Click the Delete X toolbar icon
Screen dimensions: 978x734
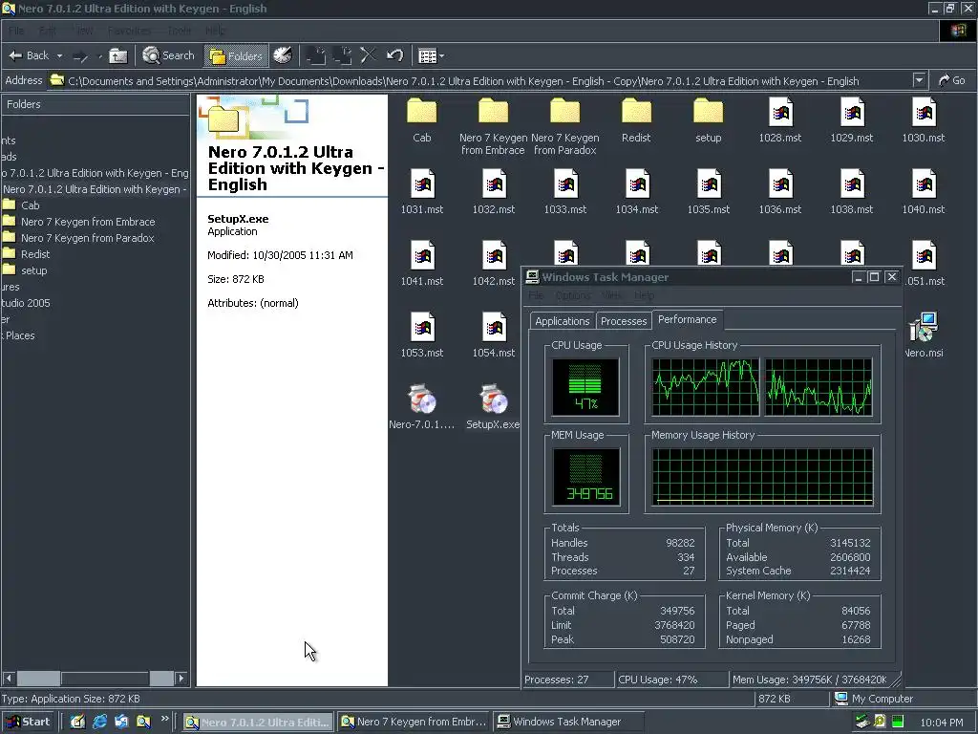368,55
